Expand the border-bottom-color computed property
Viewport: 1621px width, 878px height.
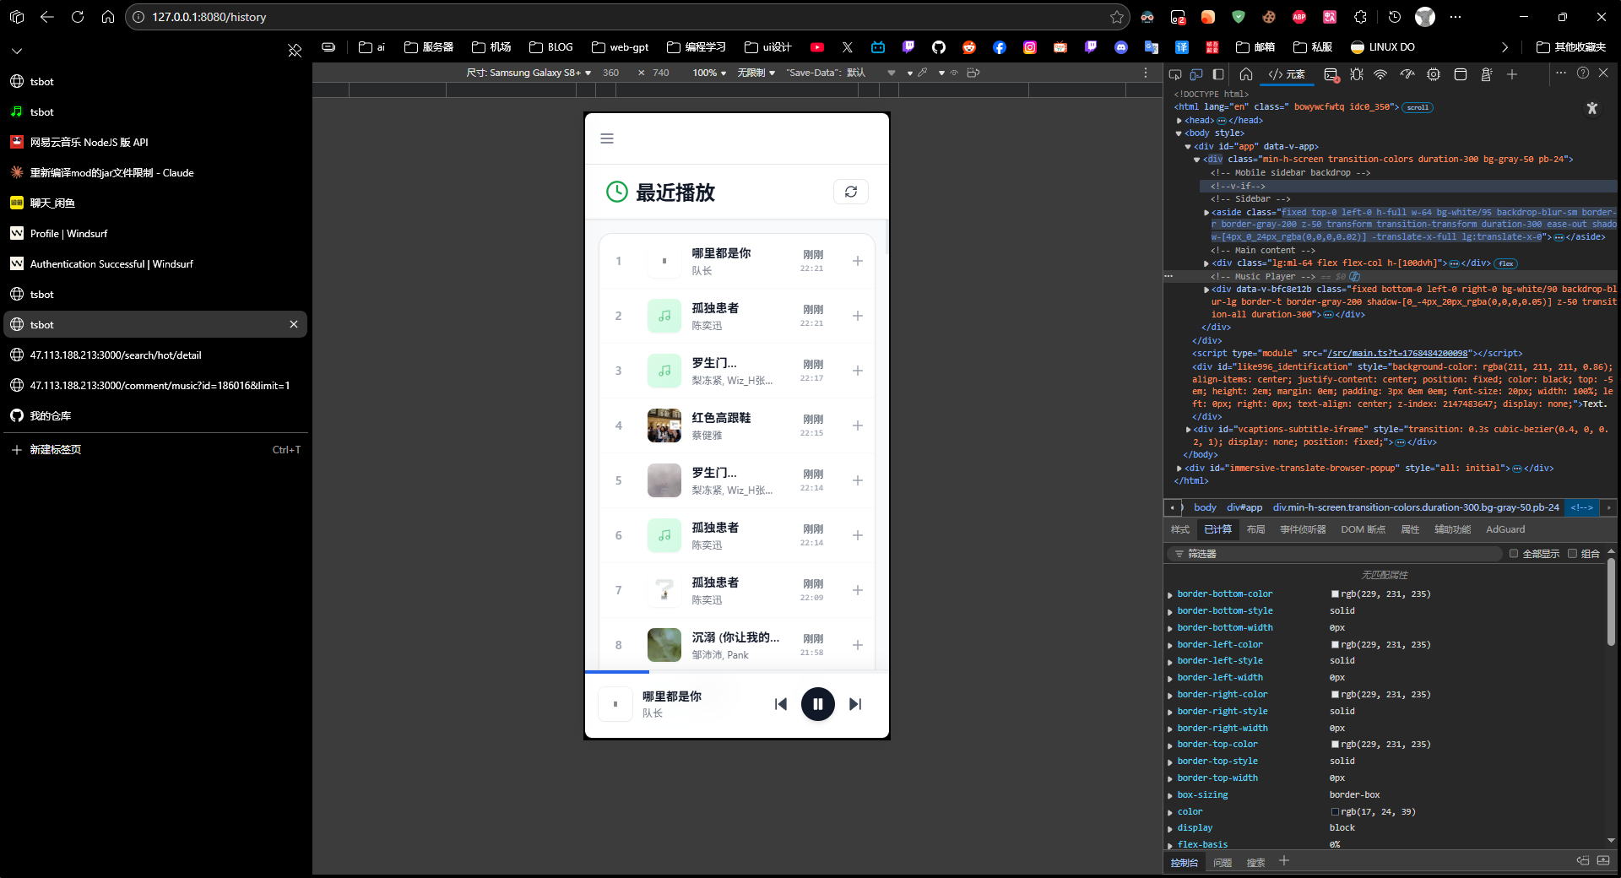point(1170,594)
